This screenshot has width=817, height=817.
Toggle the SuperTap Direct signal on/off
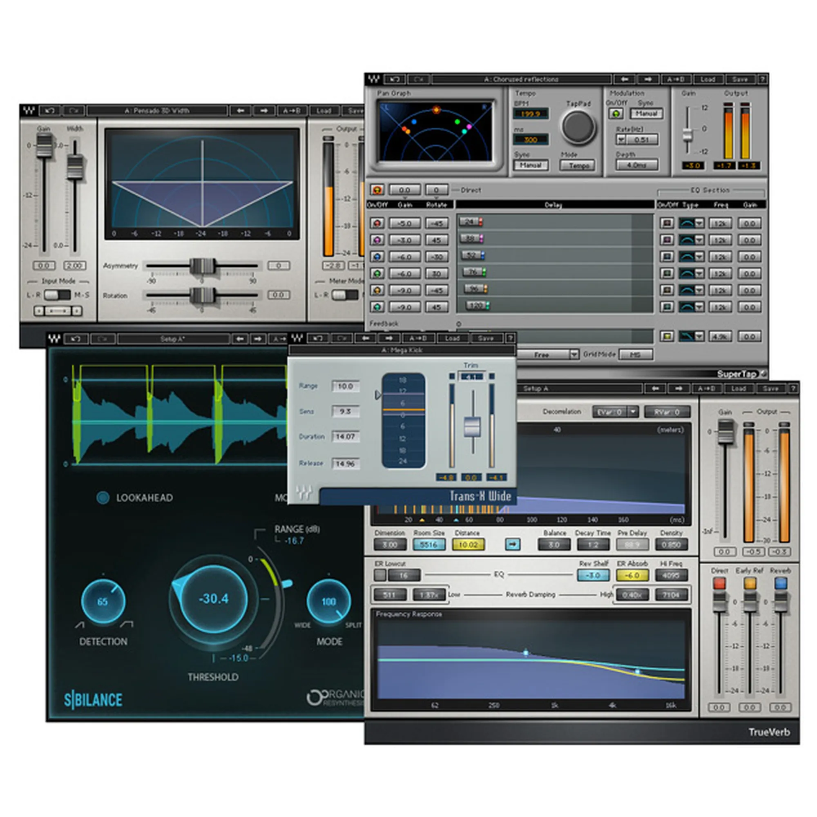[x=377, y=190]
